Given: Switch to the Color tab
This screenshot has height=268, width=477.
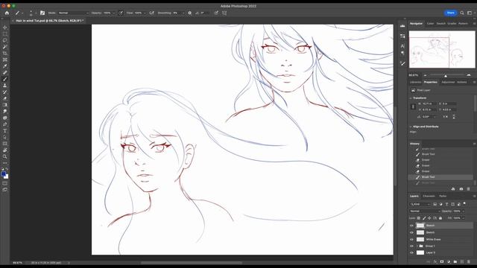Looking at the screenshot, I should click(x=430, y=23).
